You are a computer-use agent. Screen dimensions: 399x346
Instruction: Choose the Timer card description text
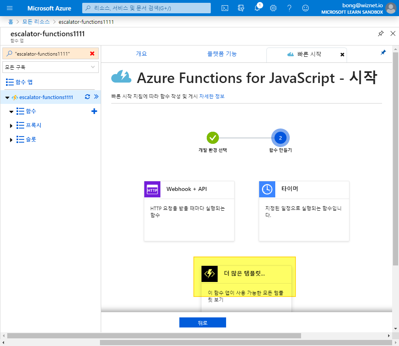(x=303, y=211)
